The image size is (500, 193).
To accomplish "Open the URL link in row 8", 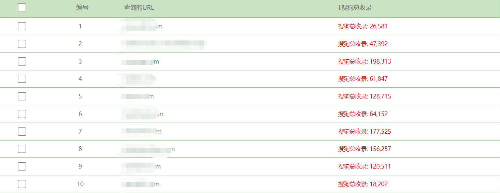I will 148,149.
